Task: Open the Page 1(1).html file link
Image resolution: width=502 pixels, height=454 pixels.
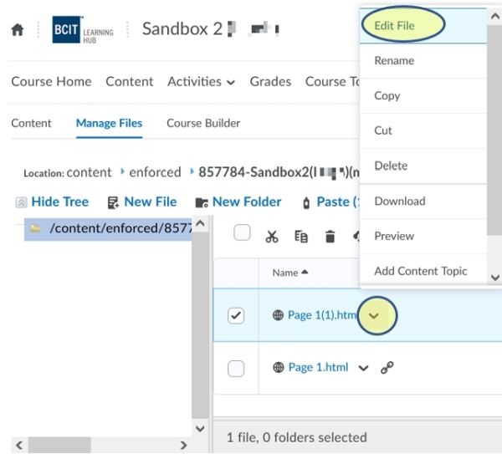Action: tap(322, 315)
